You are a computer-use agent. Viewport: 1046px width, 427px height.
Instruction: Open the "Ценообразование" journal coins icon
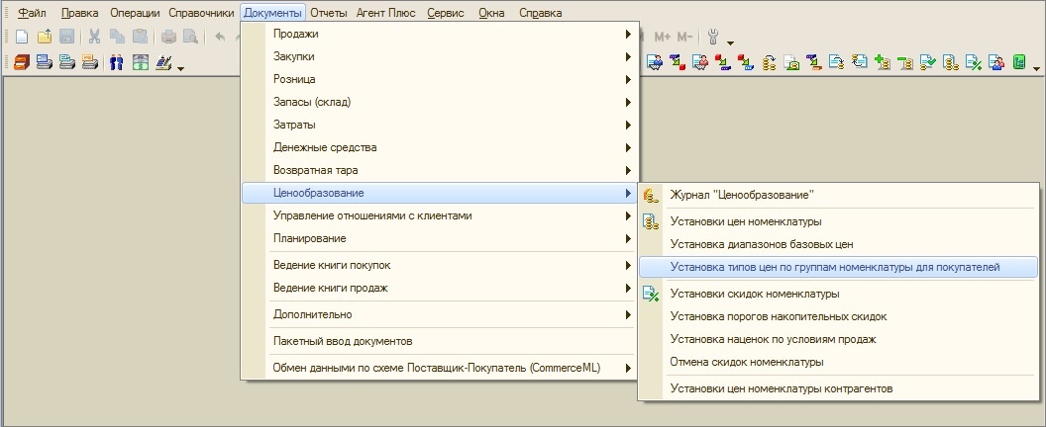(651, 196)
